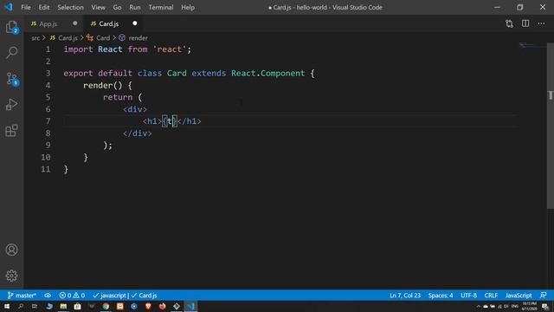554x312 pixels.
Task: Click the VS Code logo in title bar
Action: click(9, 7)
